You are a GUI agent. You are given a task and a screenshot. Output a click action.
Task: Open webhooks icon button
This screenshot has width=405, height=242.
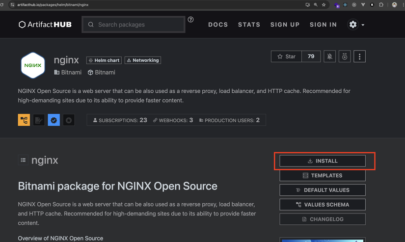tap(345, 56)
